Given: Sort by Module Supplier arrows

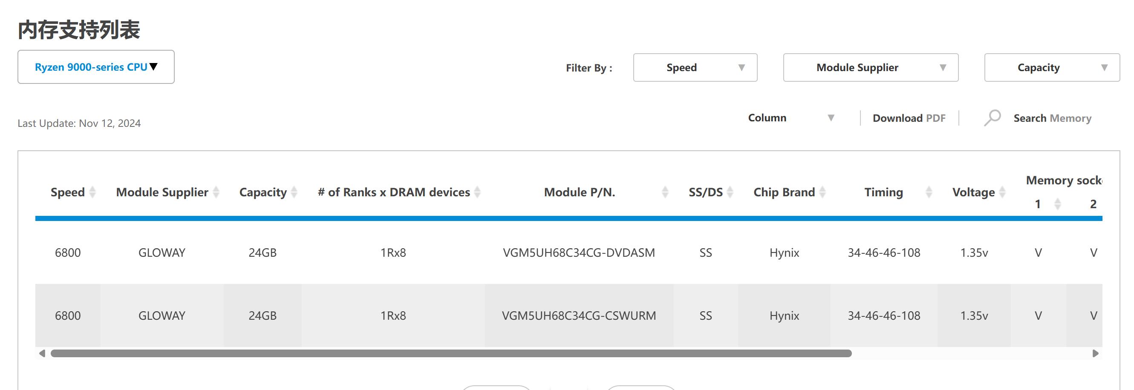Looking at the screenshot, I should (x=216, y=192).
